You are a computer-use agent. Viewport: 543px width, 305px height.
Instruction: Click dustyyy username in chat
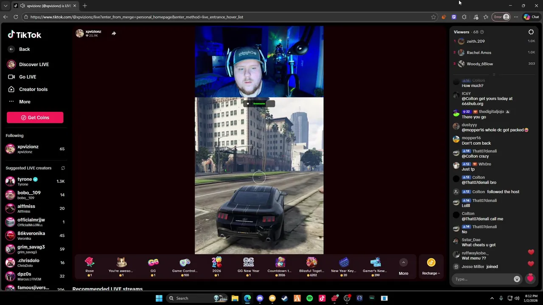coord(469,125)
